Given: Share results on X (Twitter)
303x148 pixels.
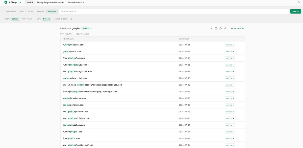Looking at the screenshot, I should pyautogui.click(x=212, y=28).
